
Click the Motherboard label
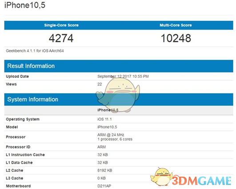pyautogui.click(x=18, y=186)
